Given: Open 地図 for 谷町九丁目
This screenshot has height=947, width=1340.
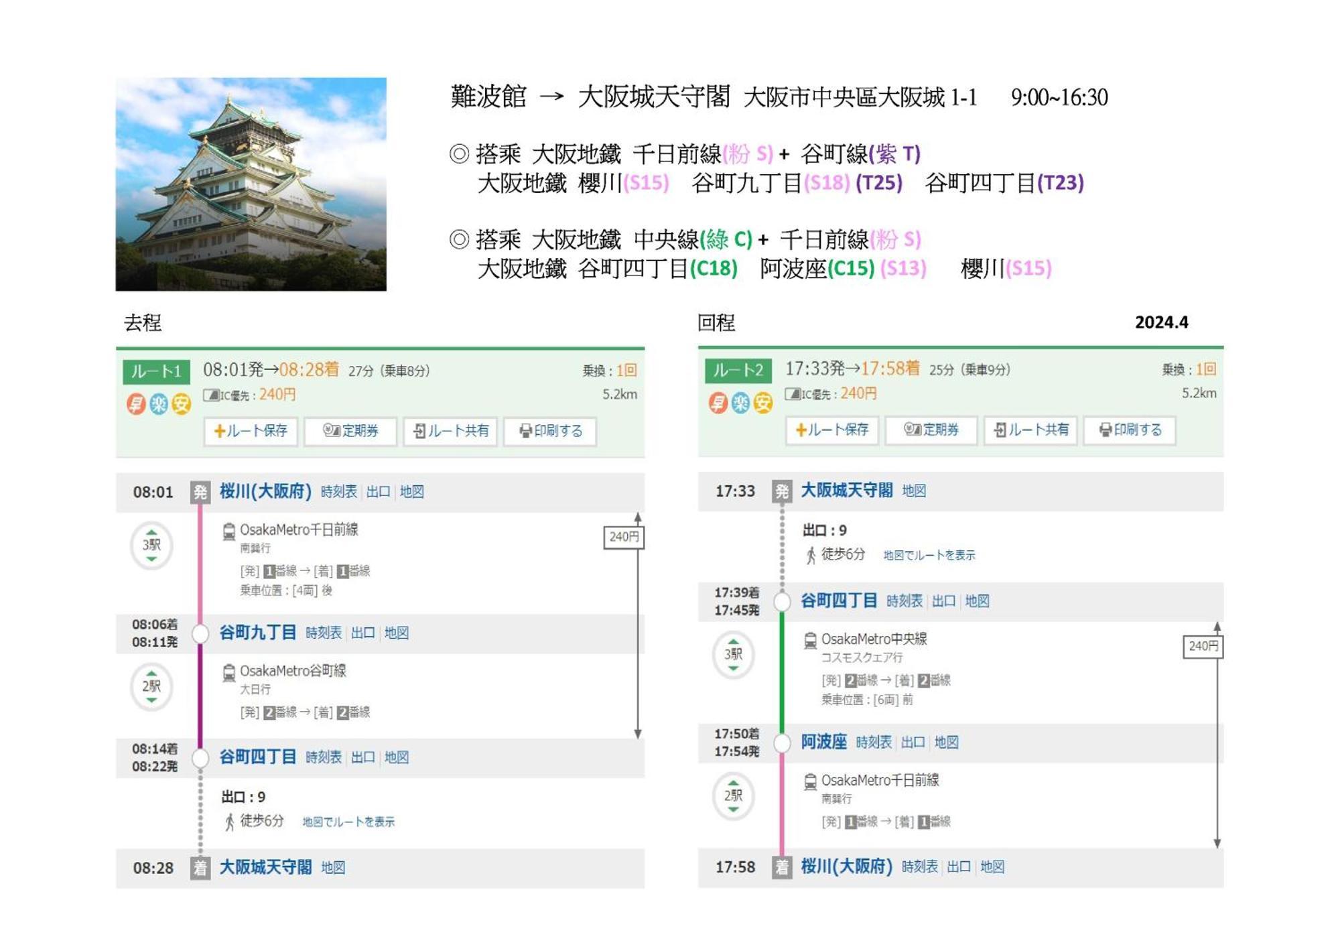Looking at the screenshot, I should click(x=396, y=633).
